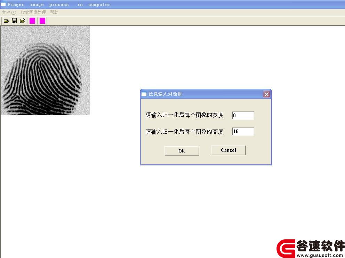This screenshot has height=258, width=345.
Task: Click the 信息输入对话框 title text
Action: click(165, 94)
